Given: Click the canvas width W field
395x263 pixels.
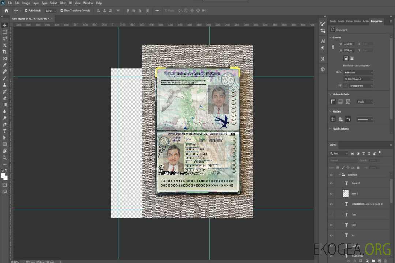Looking at the screenshot, I should click(x=349, y=44).
